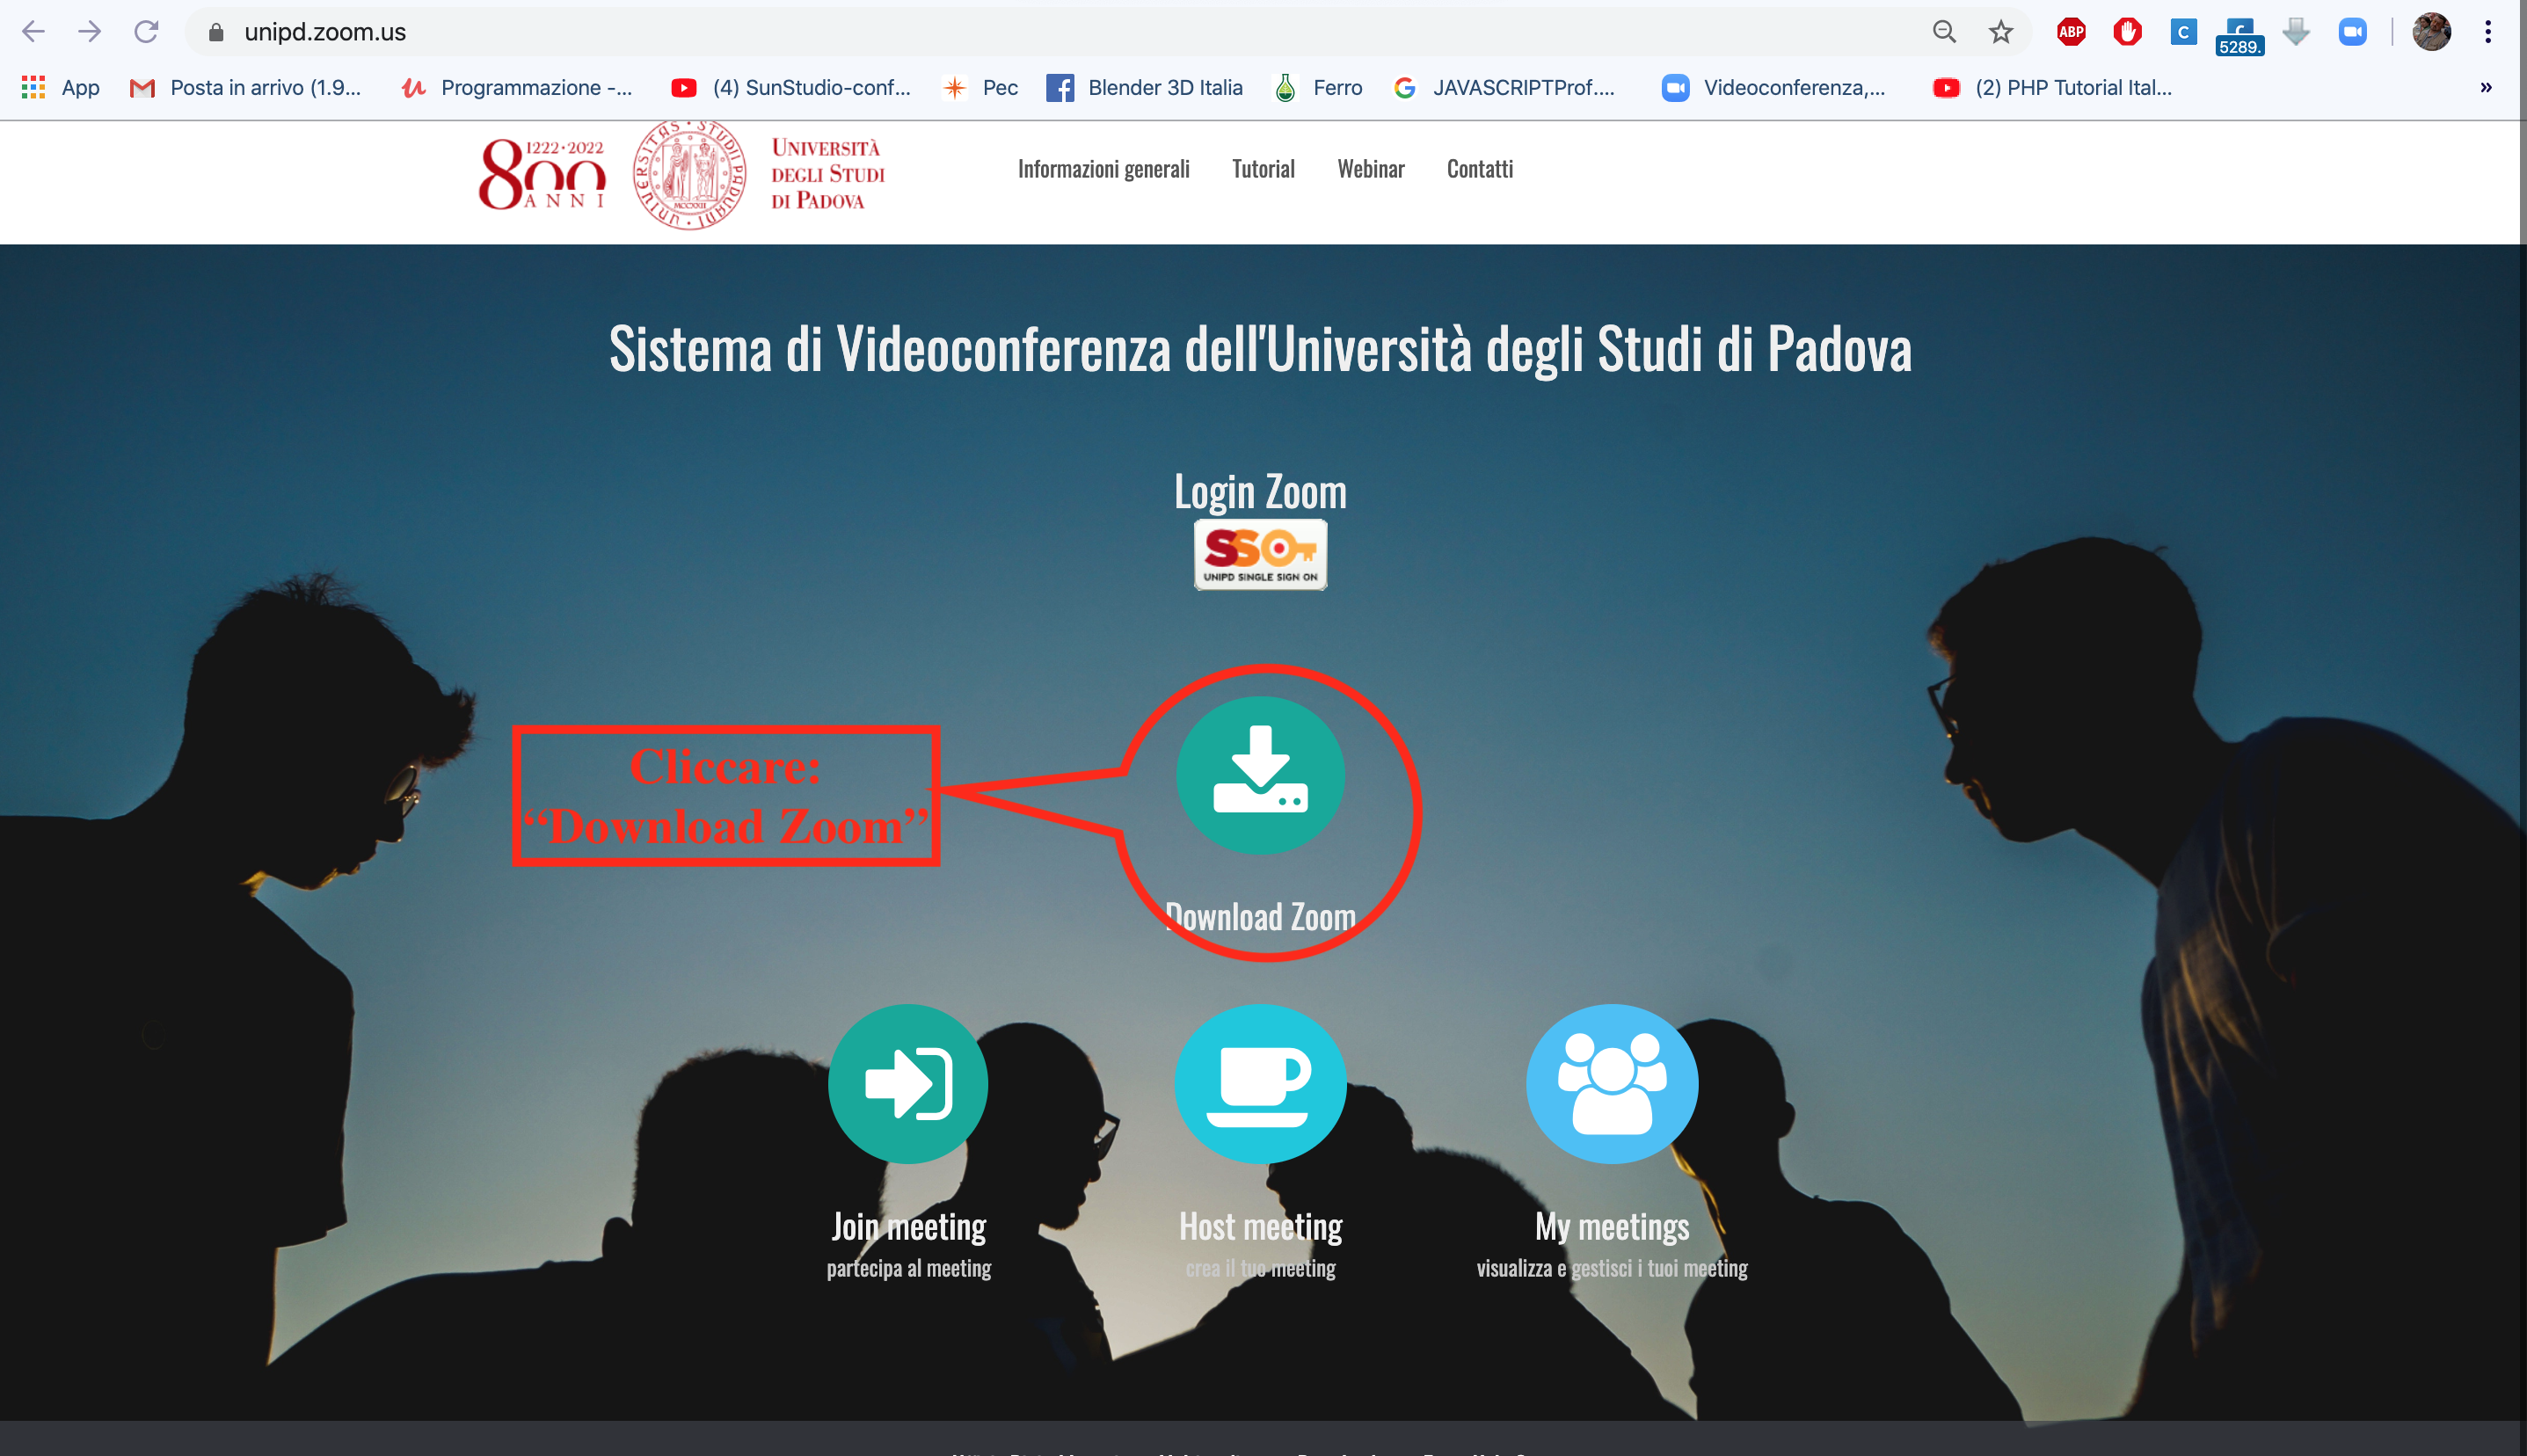The height and width of the screenshot is (1456, 2527).
Task: Open the SunStudio-conf YouTube bookmark
Action: (x=791, y=88)
